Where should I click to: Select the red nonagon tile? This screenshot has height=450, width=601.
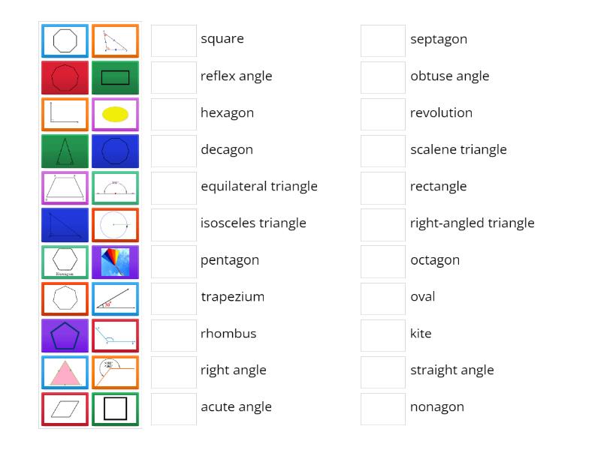(64, 78)
